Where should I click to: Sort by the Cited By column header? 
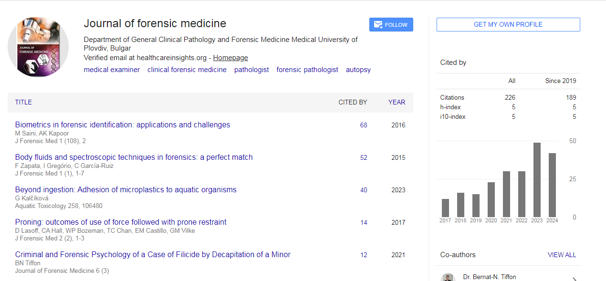pos(353,102)
